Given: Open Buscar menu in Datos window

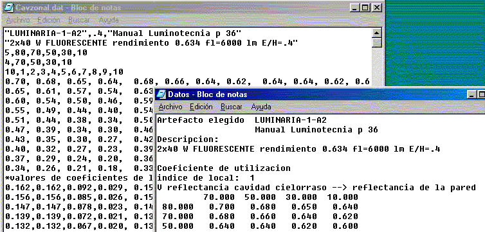Looking at the screenshot, I should [232, 107].
